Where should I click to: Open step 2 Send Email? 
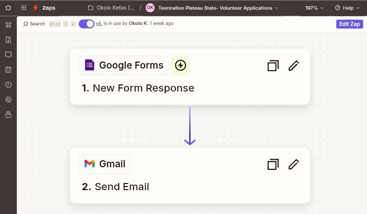115,187
